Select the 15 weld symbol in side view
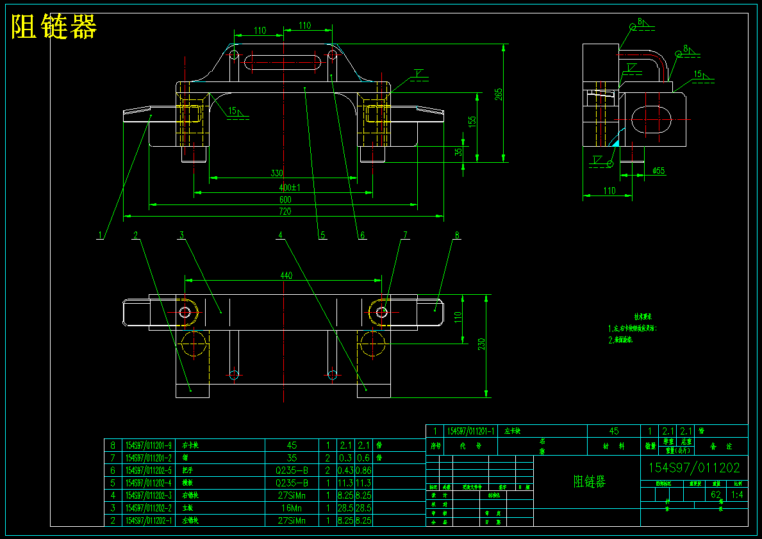This screenshot has height=539, width=762. pyautogui.click(x=698, y=74)
